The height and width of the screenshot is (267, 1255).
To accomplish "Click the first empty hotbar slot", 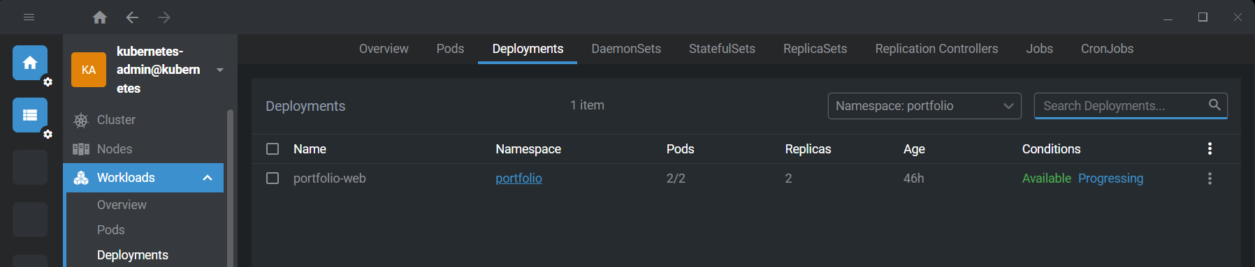I will tap(30, 167).
